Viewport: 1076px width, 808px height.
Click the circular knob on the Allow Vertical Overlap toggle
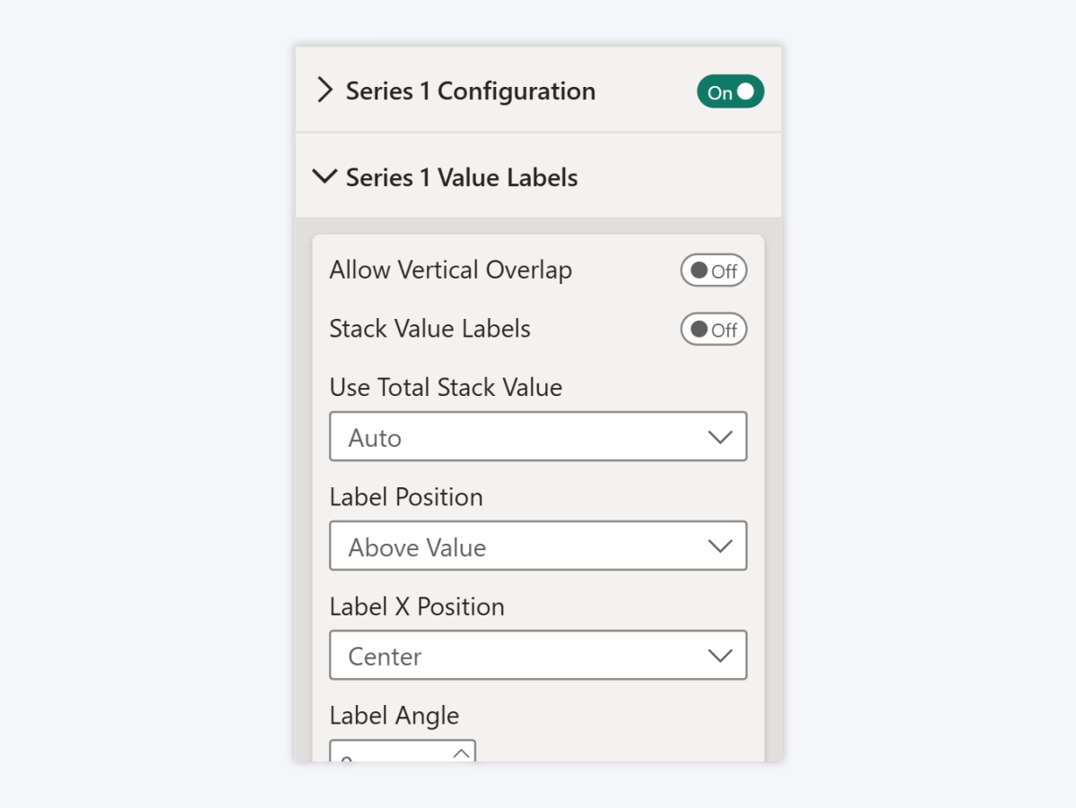click(699, 270)
